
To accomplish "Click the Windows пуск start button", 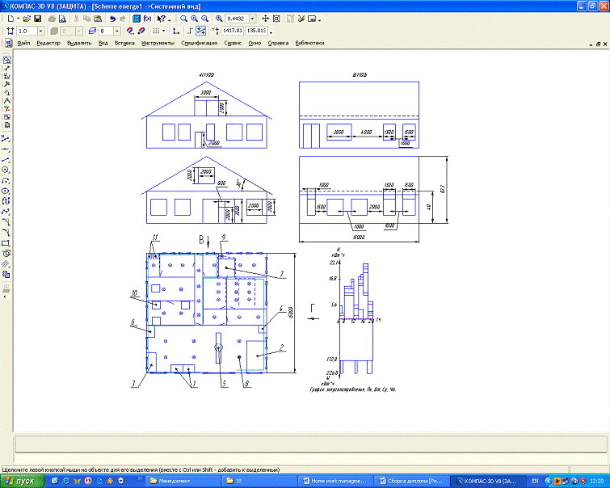I will tap(20, 481).
